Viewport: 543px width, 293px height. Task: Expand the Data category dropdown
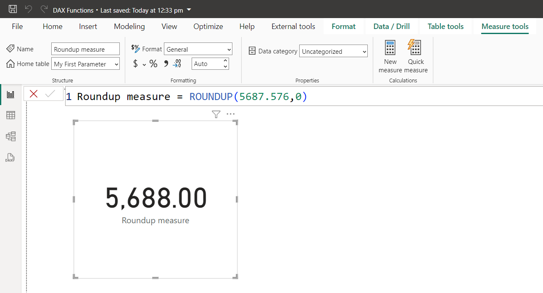tap(333, 51)
